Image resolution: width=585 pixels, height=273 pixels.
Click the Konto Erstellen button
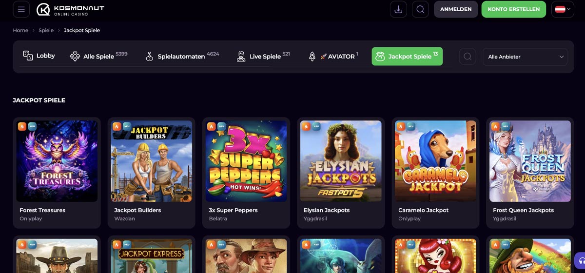click(514, 9)
